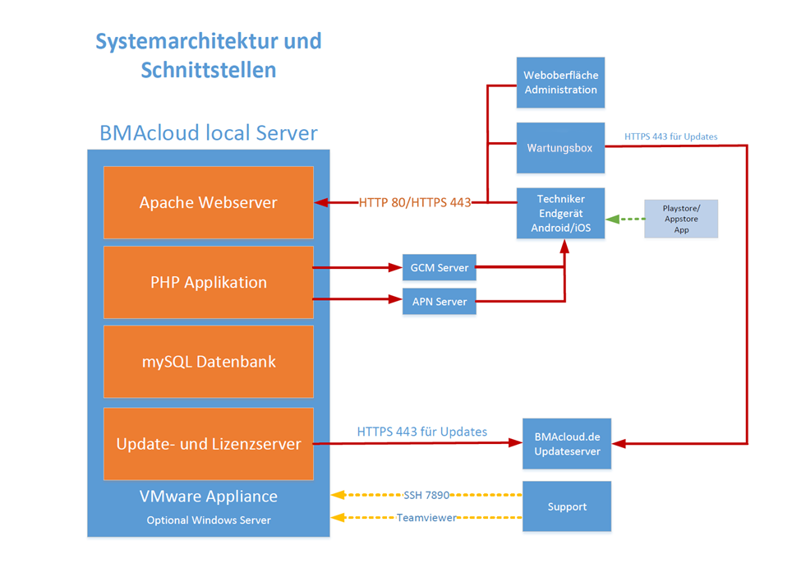Select the Wartungsbox node
This screenshot has height=587, width=792.
tap(560, 148)
